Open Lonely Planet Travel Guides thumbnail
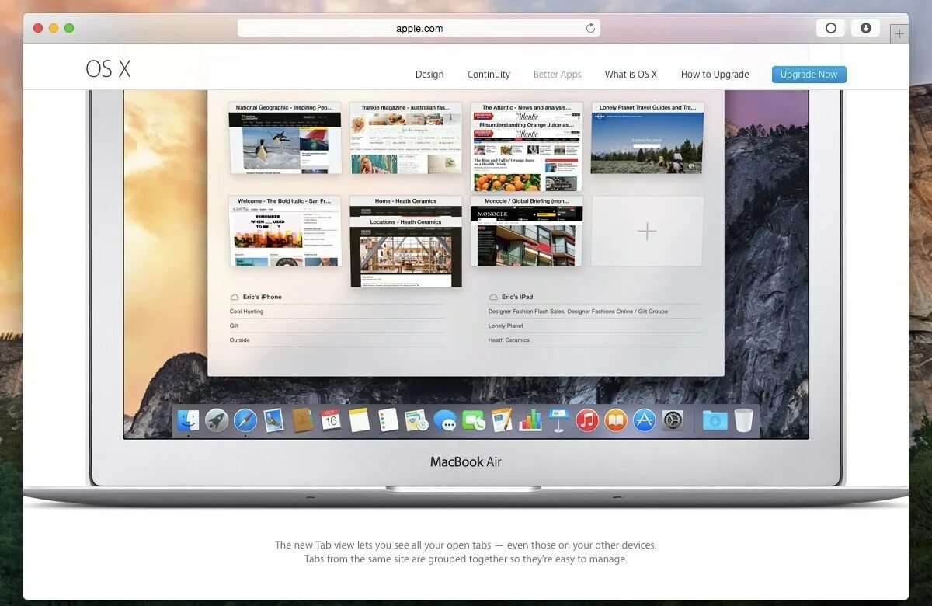932x606 pixels. (x=647, y=138)
